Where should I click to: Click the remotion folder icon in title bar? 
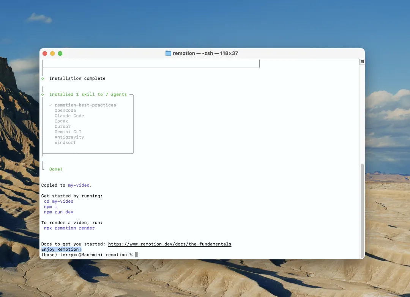(x=168, y=53)
